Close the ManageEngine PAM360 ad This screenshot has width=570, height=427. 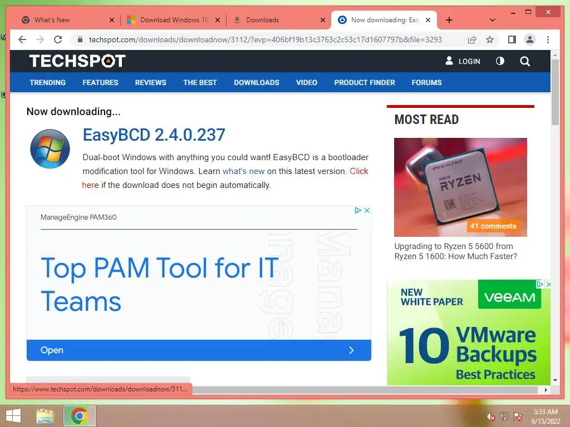367,210
